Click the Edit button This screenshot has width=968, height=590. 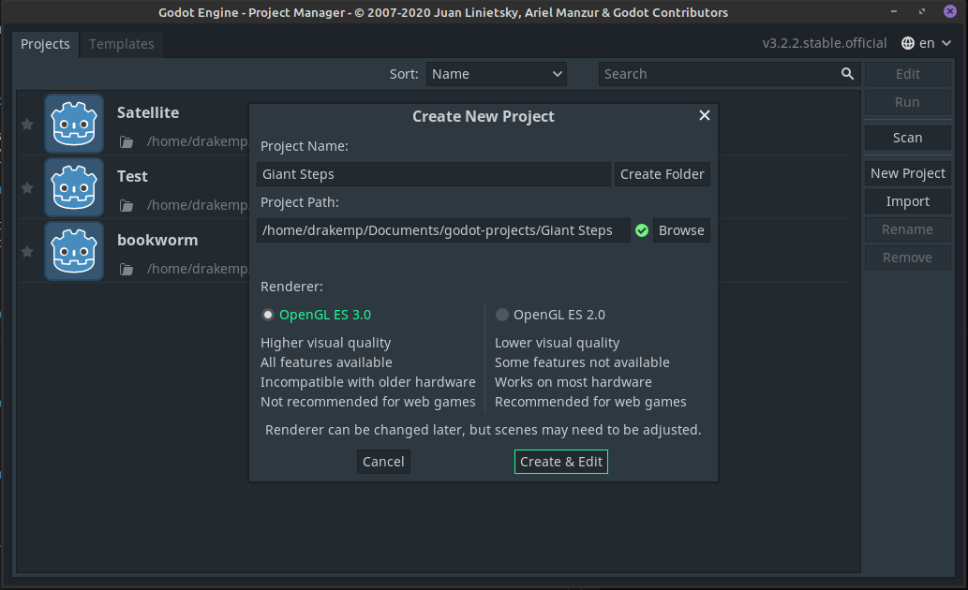[x=907, y=74]
